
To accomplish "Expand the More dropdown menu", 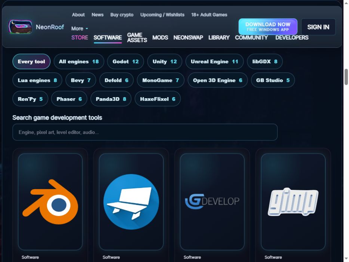I will coord(79,28).
